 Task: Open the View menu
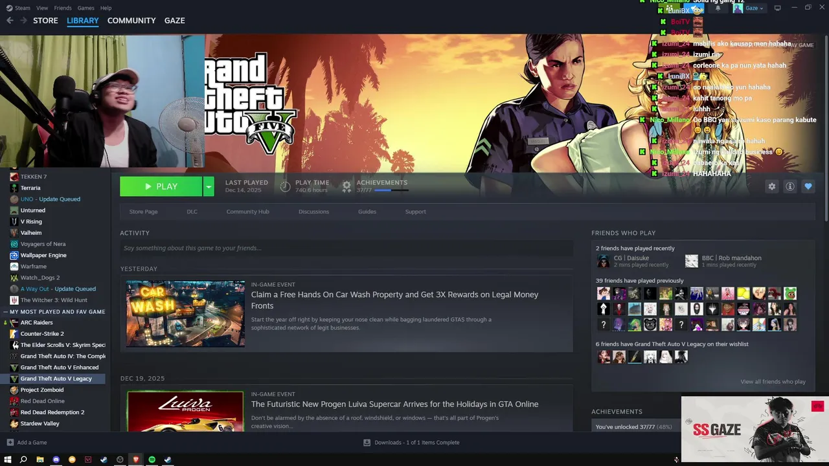coord(42,8)
